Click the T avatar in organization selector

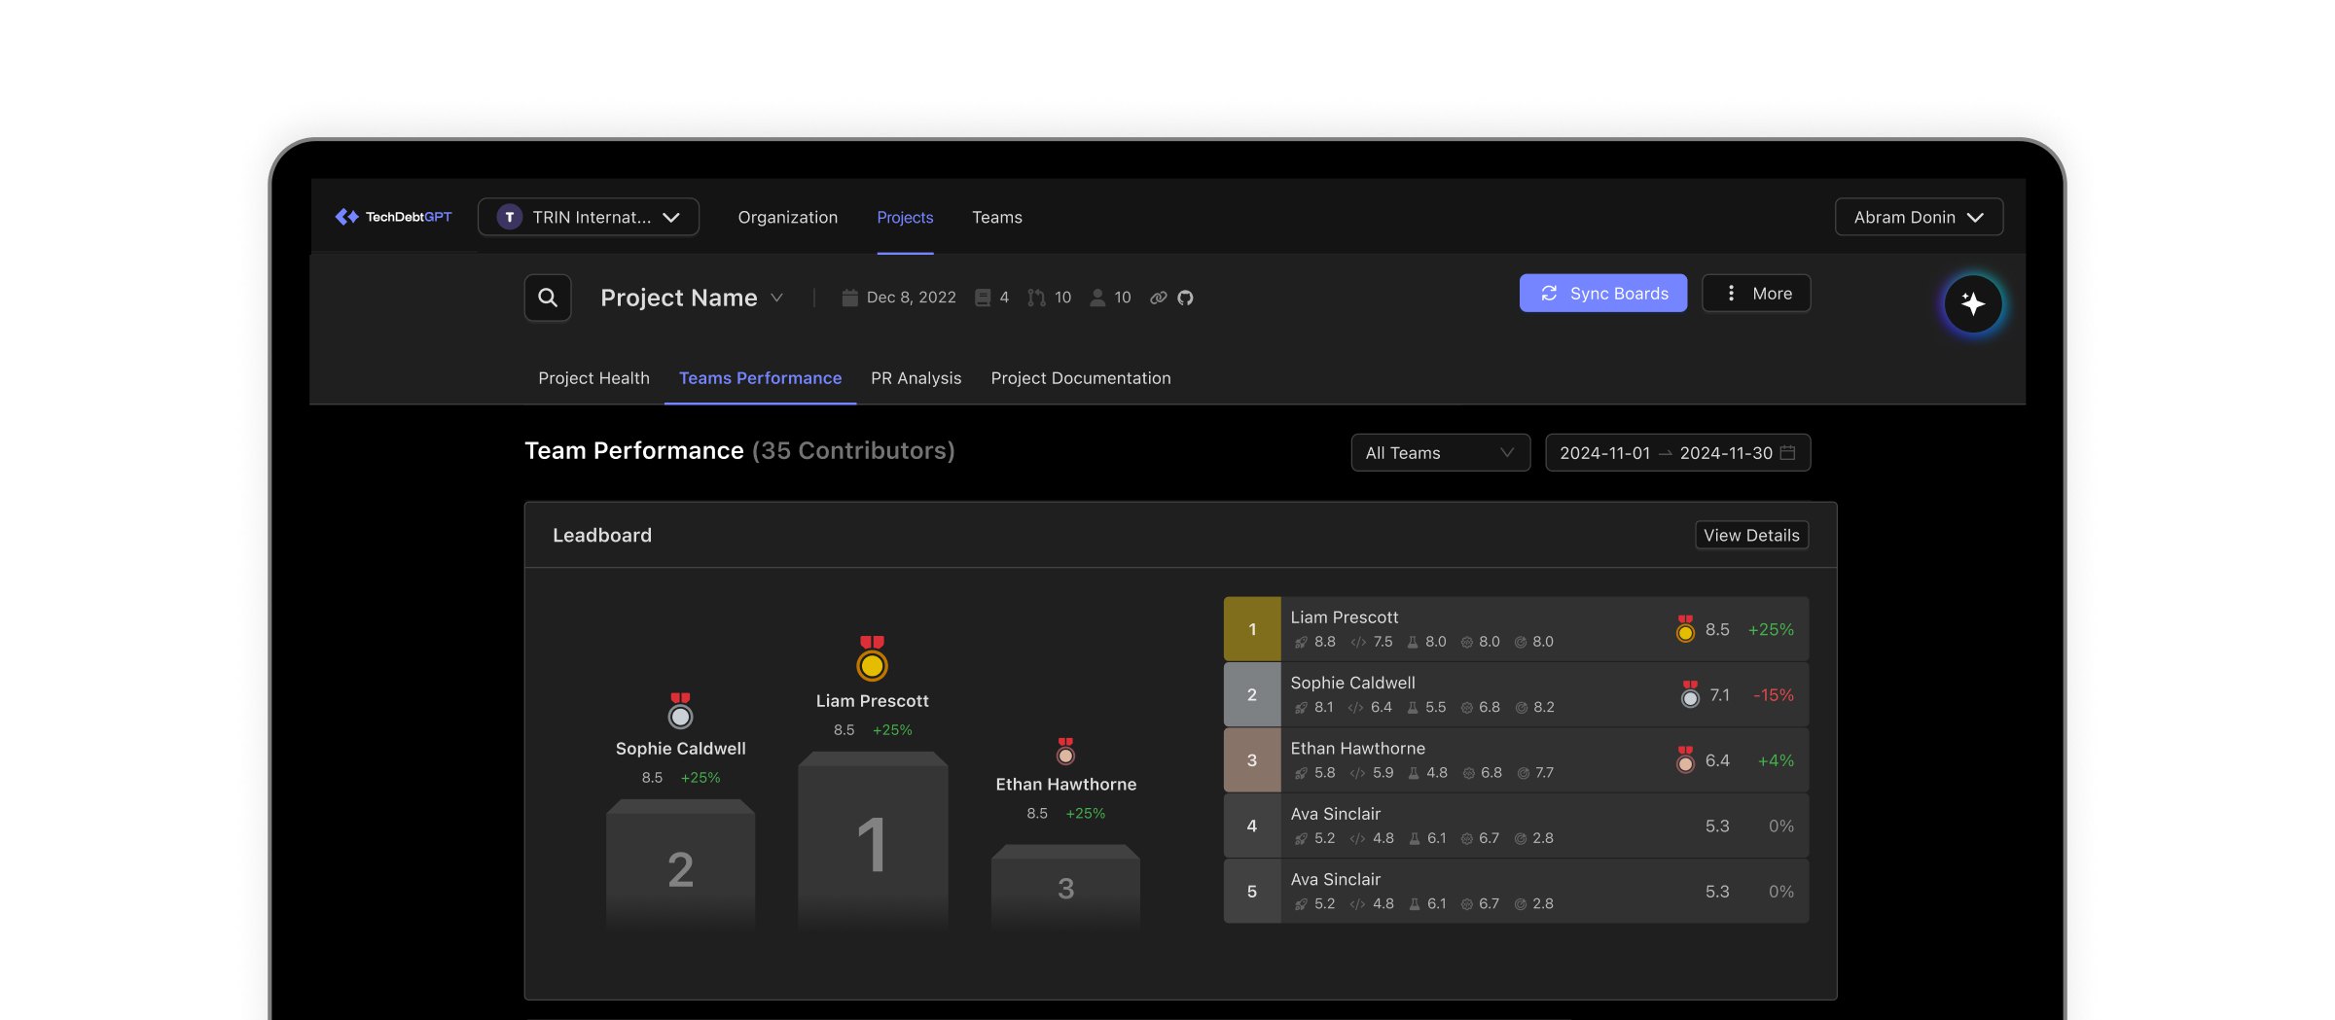pyautogui.click(x=509, y=217)
